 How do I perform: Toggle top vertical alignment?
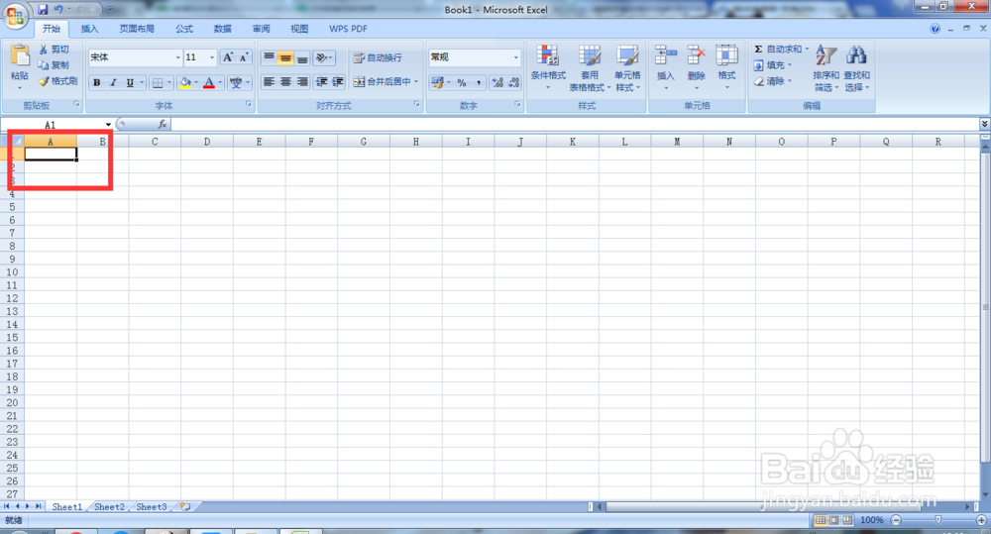(x=269, y=58)
